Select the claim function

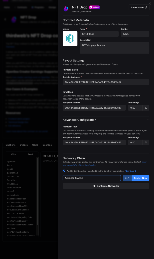[10, 169]
